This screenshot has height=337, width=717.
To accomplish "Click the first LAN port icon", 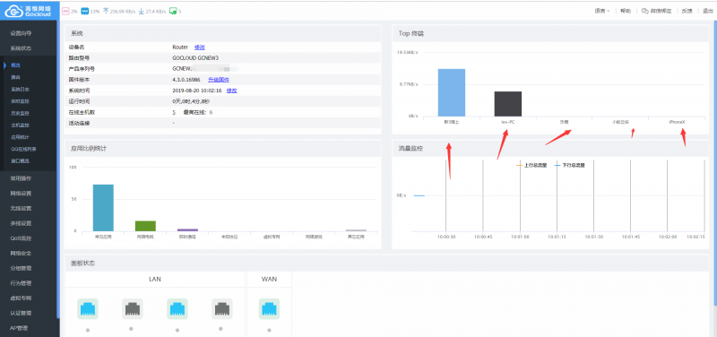I will [x=88, y=308].
